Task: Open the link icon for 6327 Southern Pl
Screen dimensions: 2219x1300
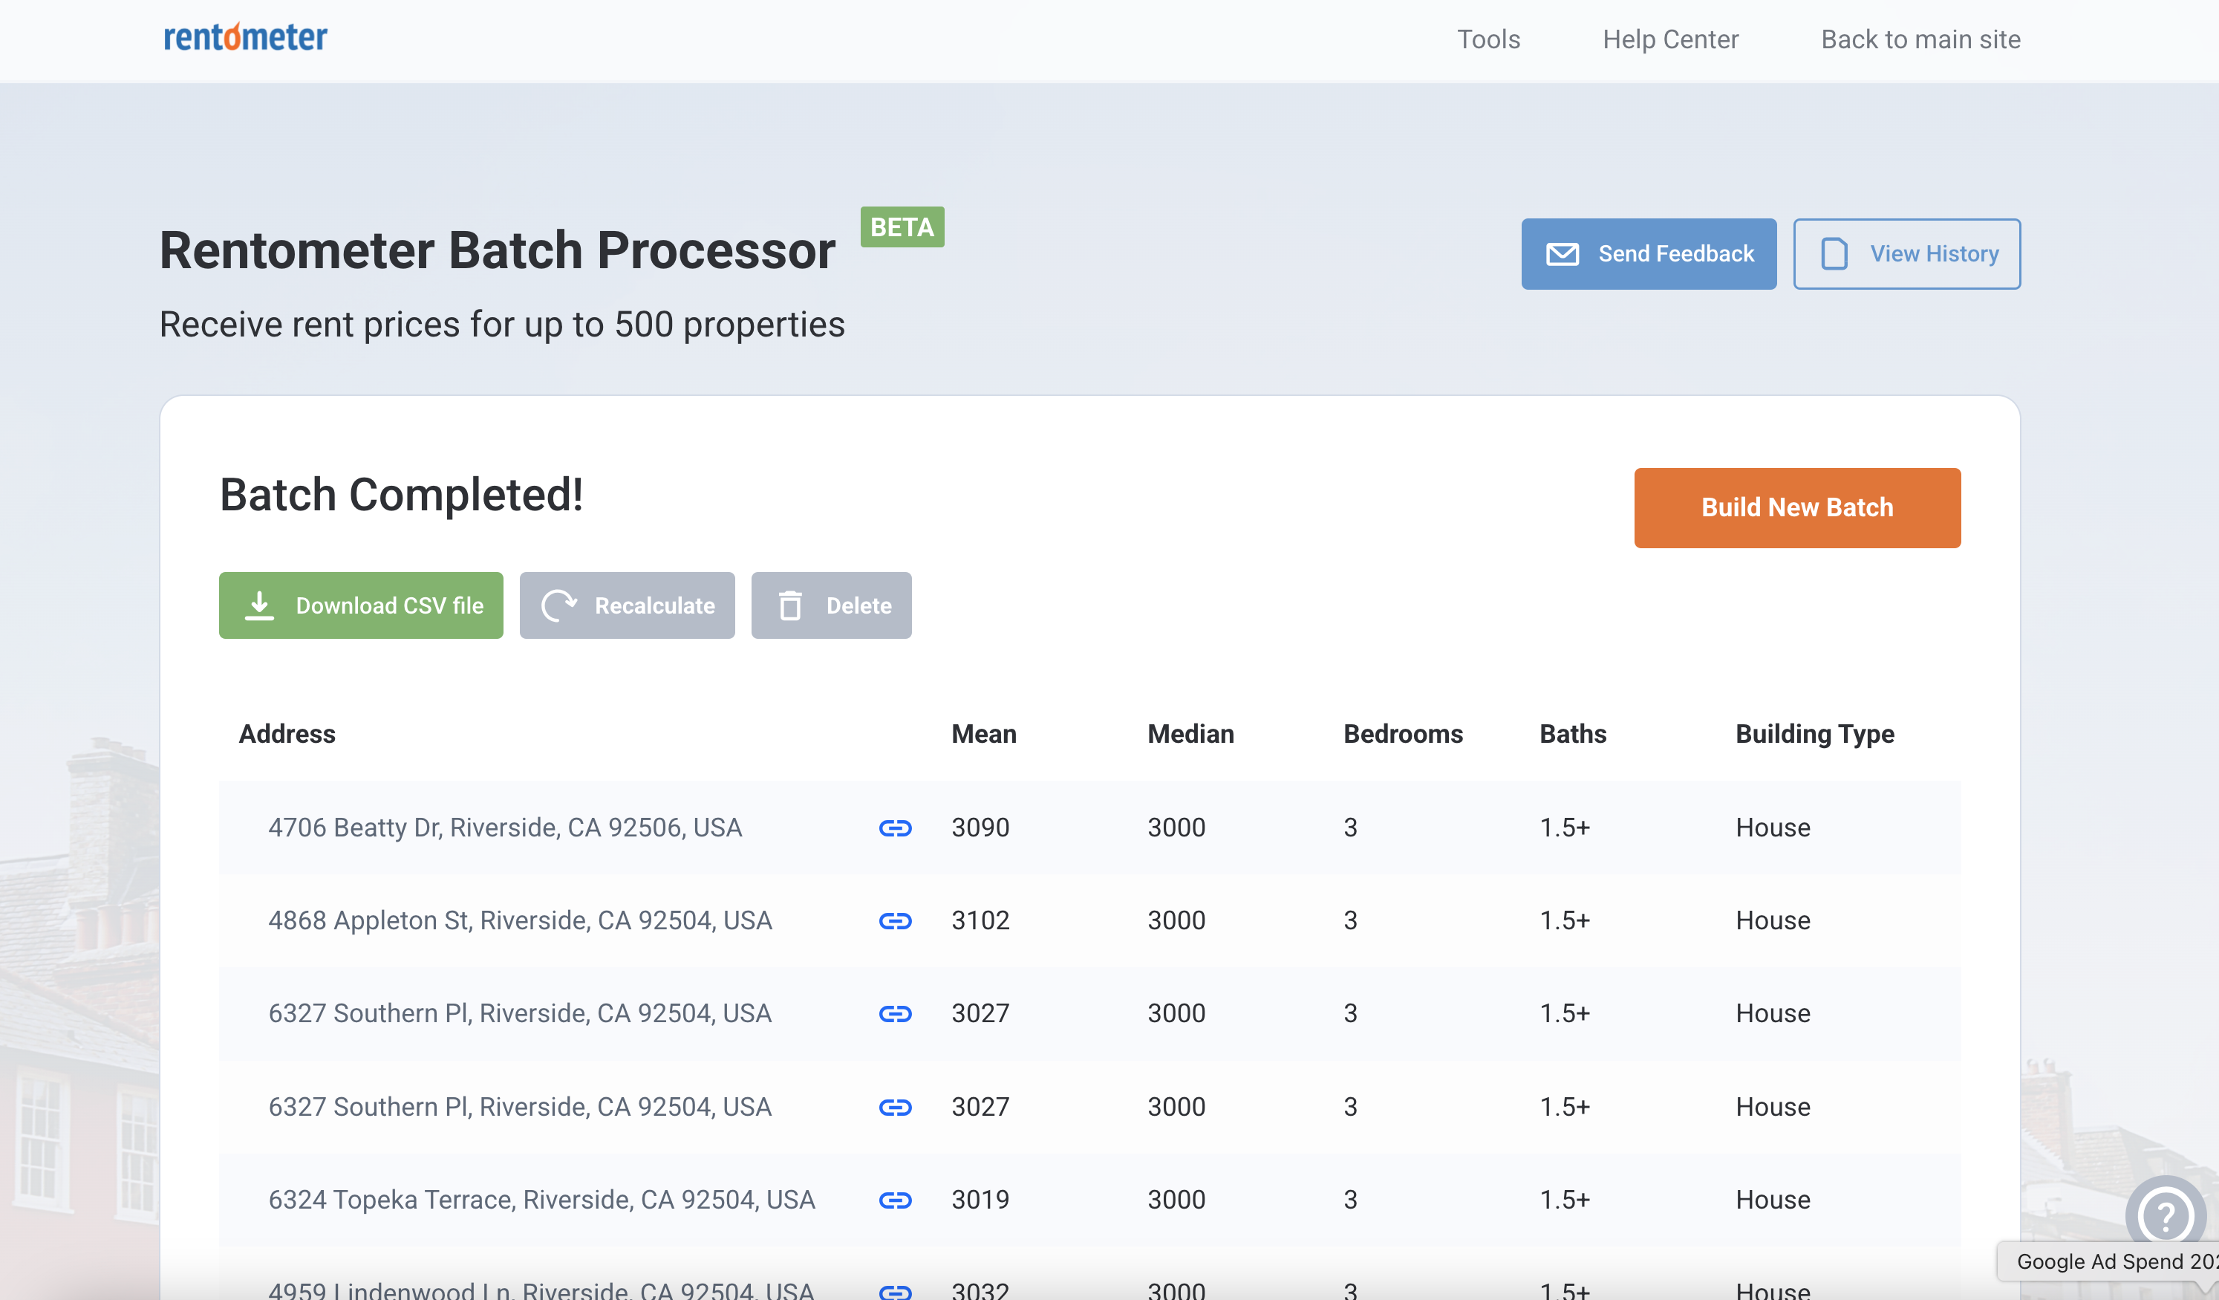Action: pyautogui.click(x=896, y=1014)
